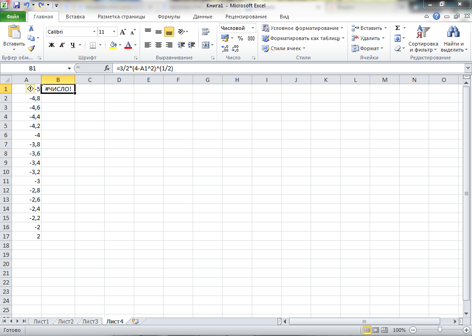Switch to the Разметка страницы tab
This screenshot has height=336, width=472.
[121, 17]
